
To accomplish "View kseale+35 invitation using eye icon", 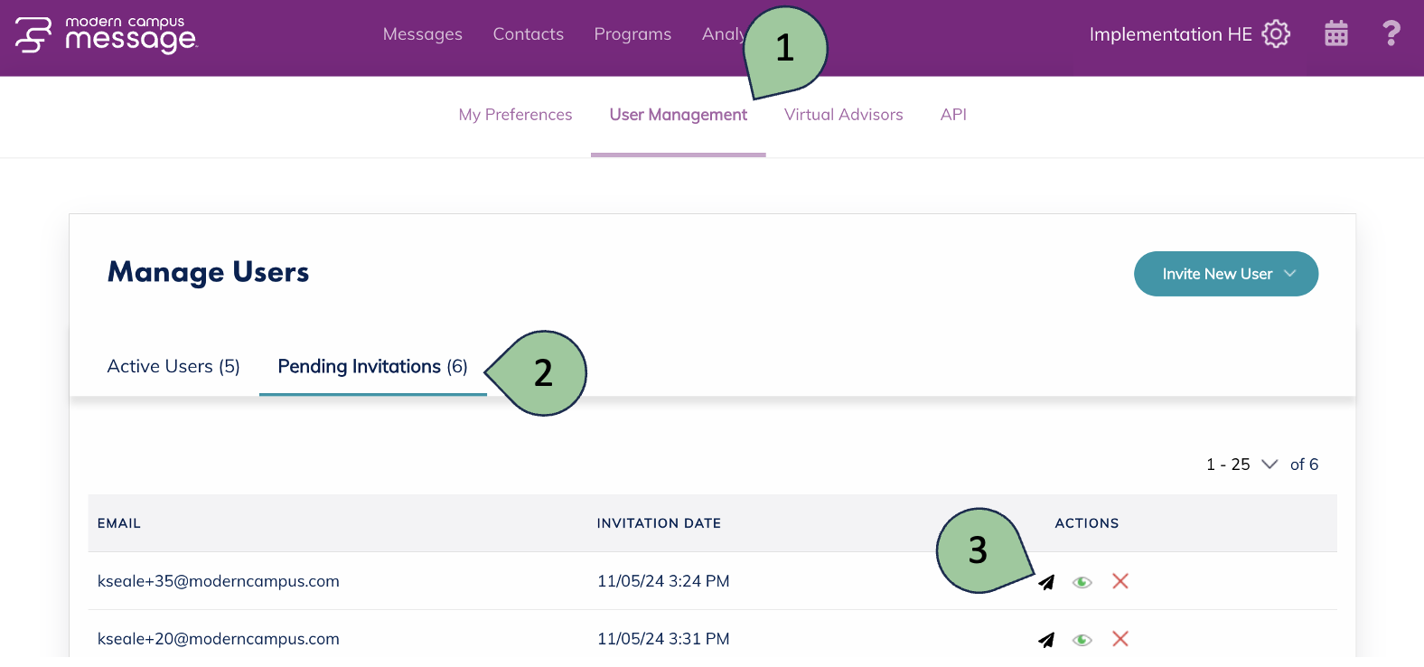I will [x=1082, y=582].
